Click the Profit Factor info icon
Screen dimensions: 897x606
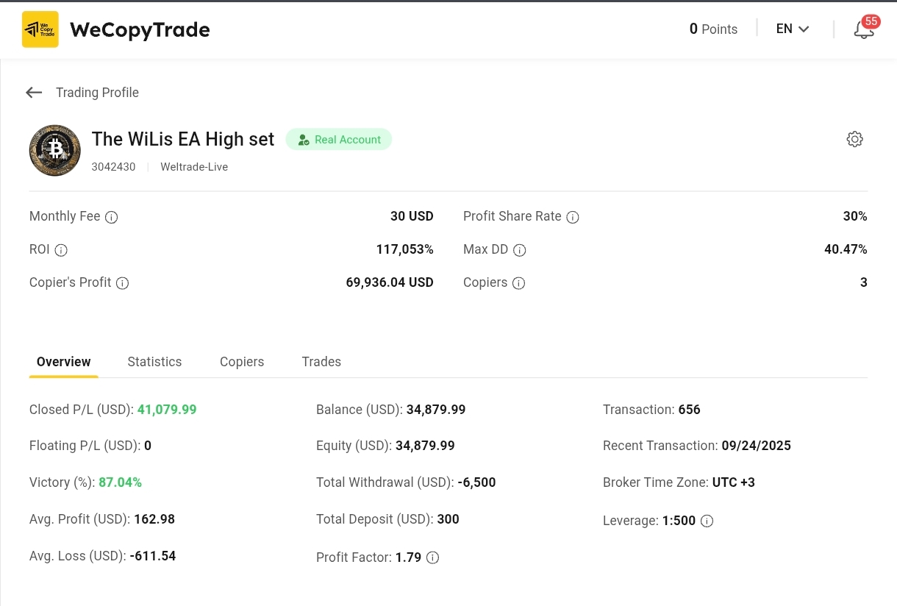click(433, 557)
